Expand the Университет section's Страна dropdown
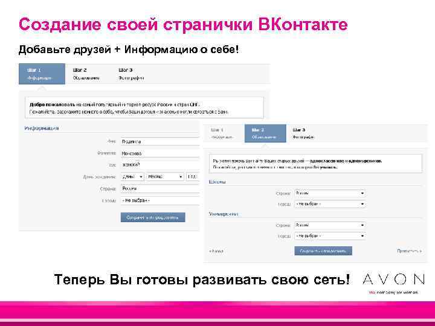 click(x=330, y=225)
